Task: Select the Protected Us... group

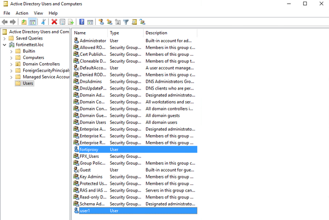Action: 93,184
